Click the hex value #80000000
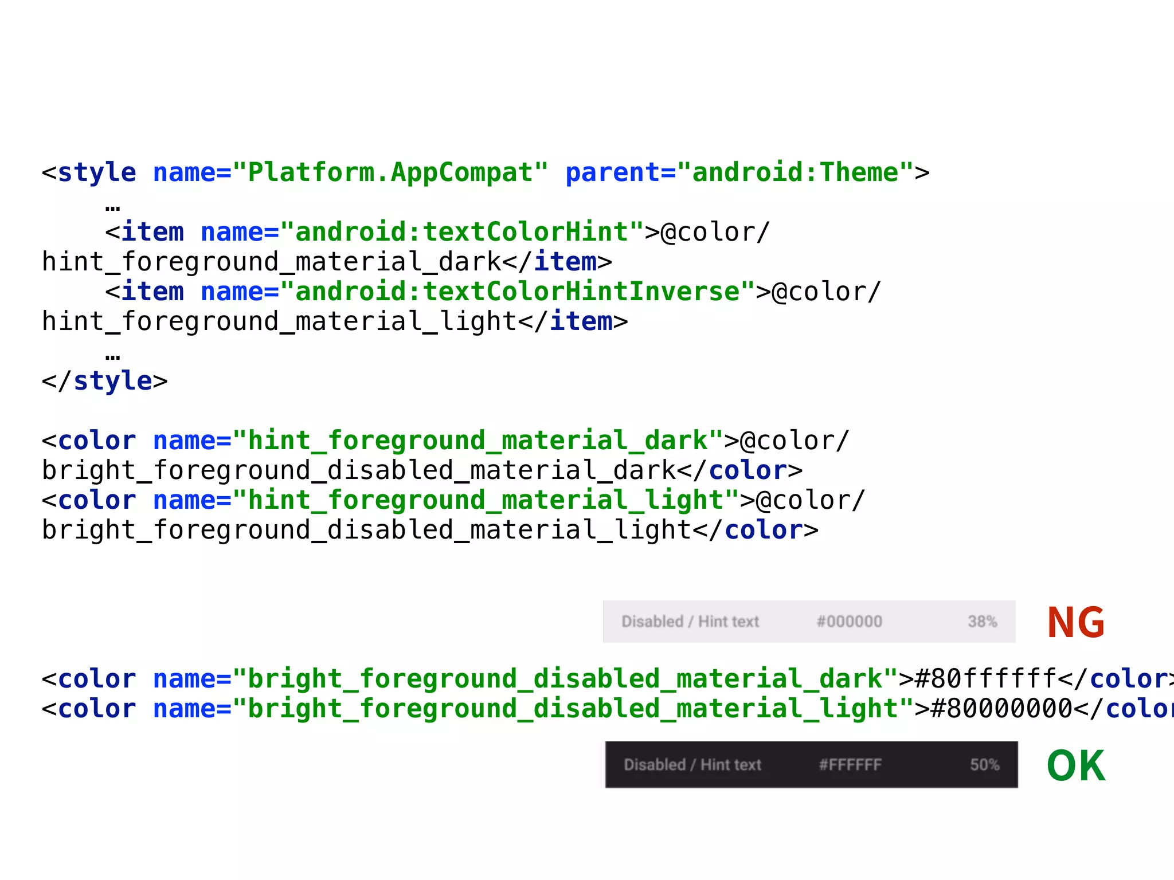This screenshot has height=880, width=1174. point(1001,709)
